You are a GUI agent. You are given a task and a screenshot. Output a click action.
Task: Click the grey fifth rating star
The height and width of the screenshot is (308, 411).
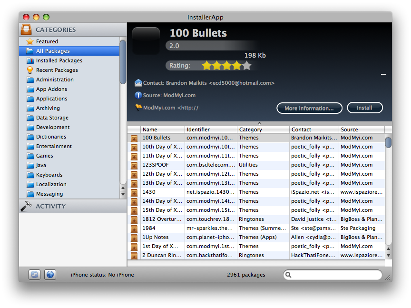pos(247,65)
